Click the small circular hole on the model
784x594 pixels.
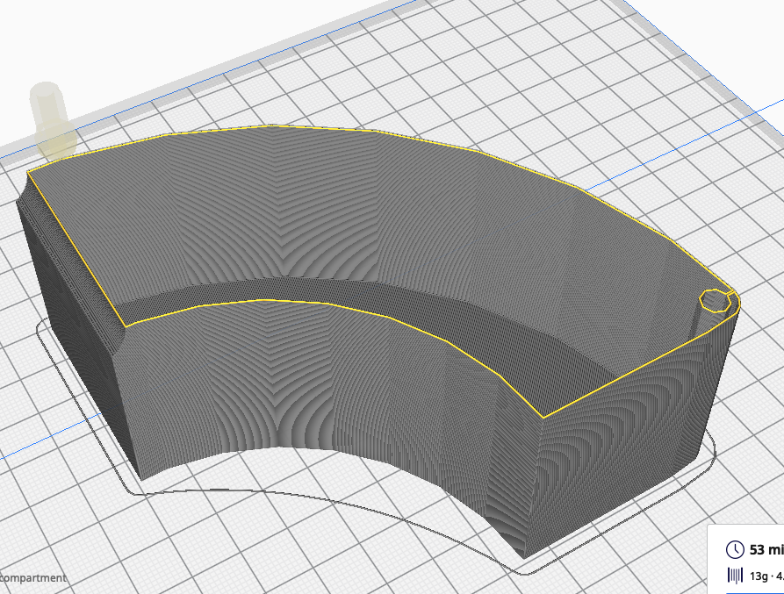[x=716, y=301]
